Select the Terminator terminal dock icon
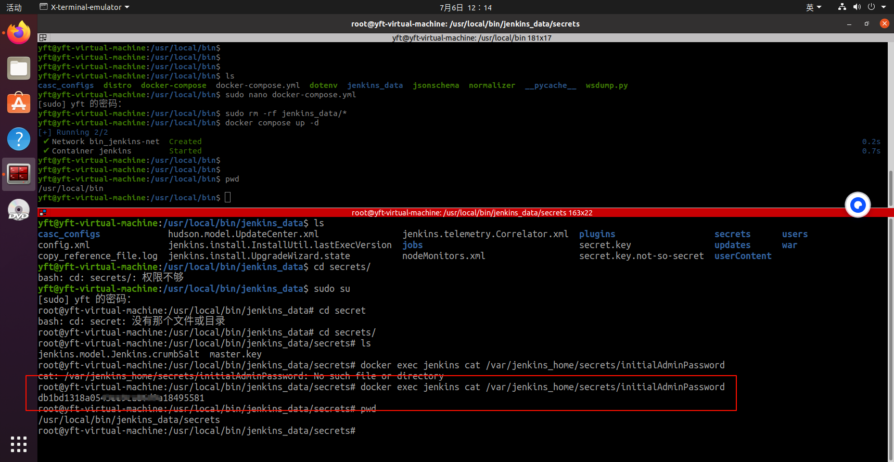894x462 pixels. coord(19,174)
